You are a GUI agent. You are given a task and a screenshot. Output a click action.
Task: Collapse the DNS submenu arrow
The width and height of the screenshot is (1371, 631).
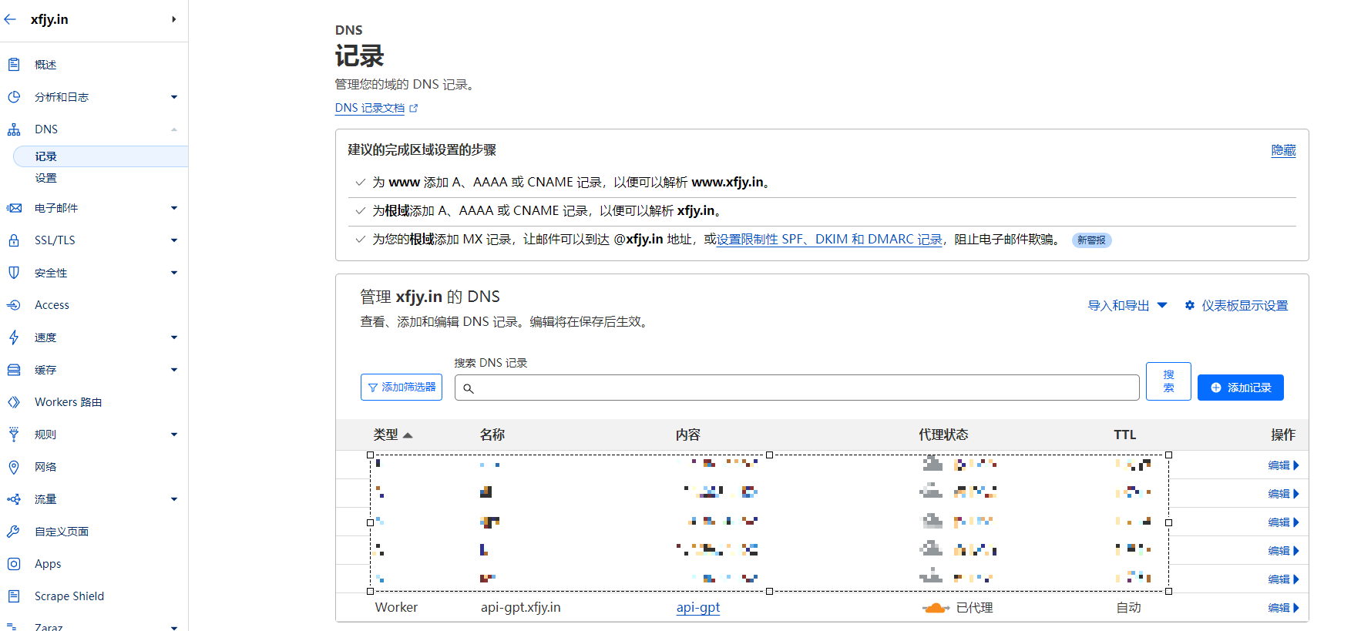click(x=174, y=129)
